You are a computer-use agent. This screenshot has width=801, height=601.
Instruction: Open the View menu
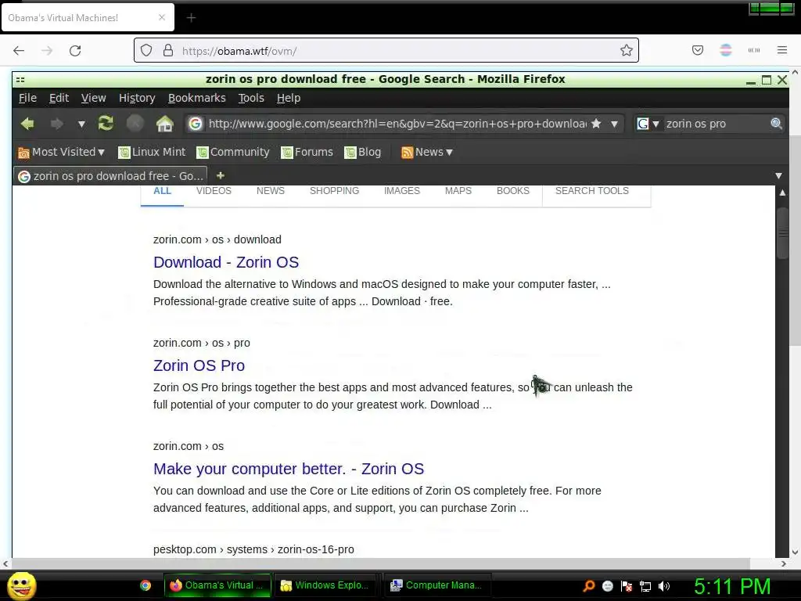click(94, 98)
